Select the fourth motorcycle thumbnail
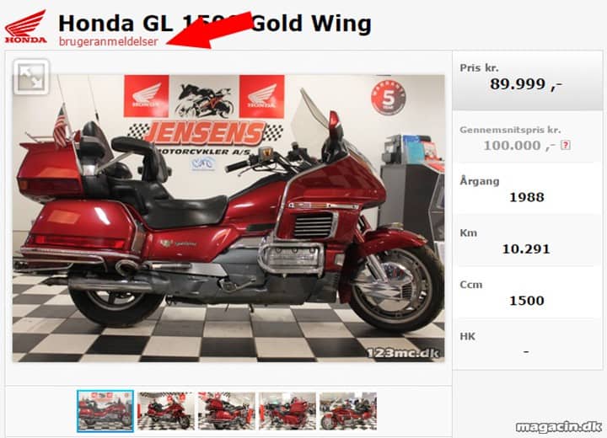 coord(287,411)
